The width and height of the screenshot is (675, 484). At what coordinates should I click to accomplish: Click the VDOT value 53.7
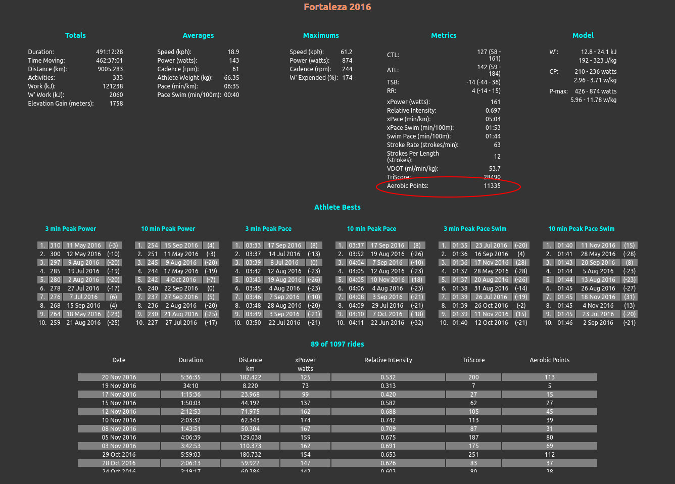495,169
